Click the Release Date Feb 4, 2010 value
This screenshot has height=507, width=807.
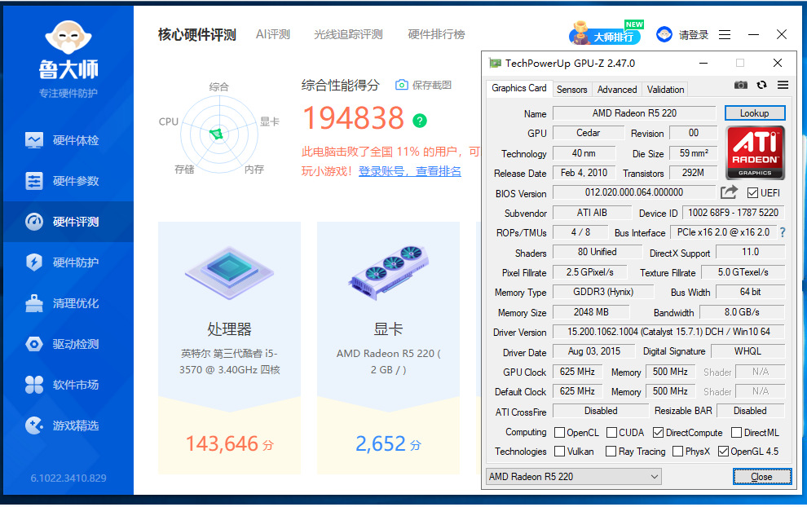(584, 173)
